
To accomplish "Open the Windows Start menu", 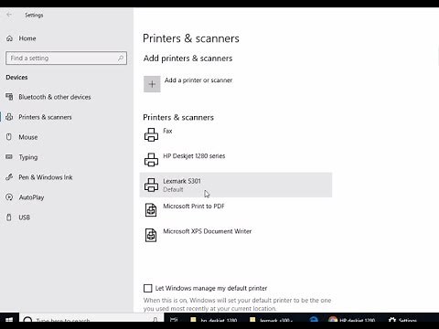I will point(9,320).
